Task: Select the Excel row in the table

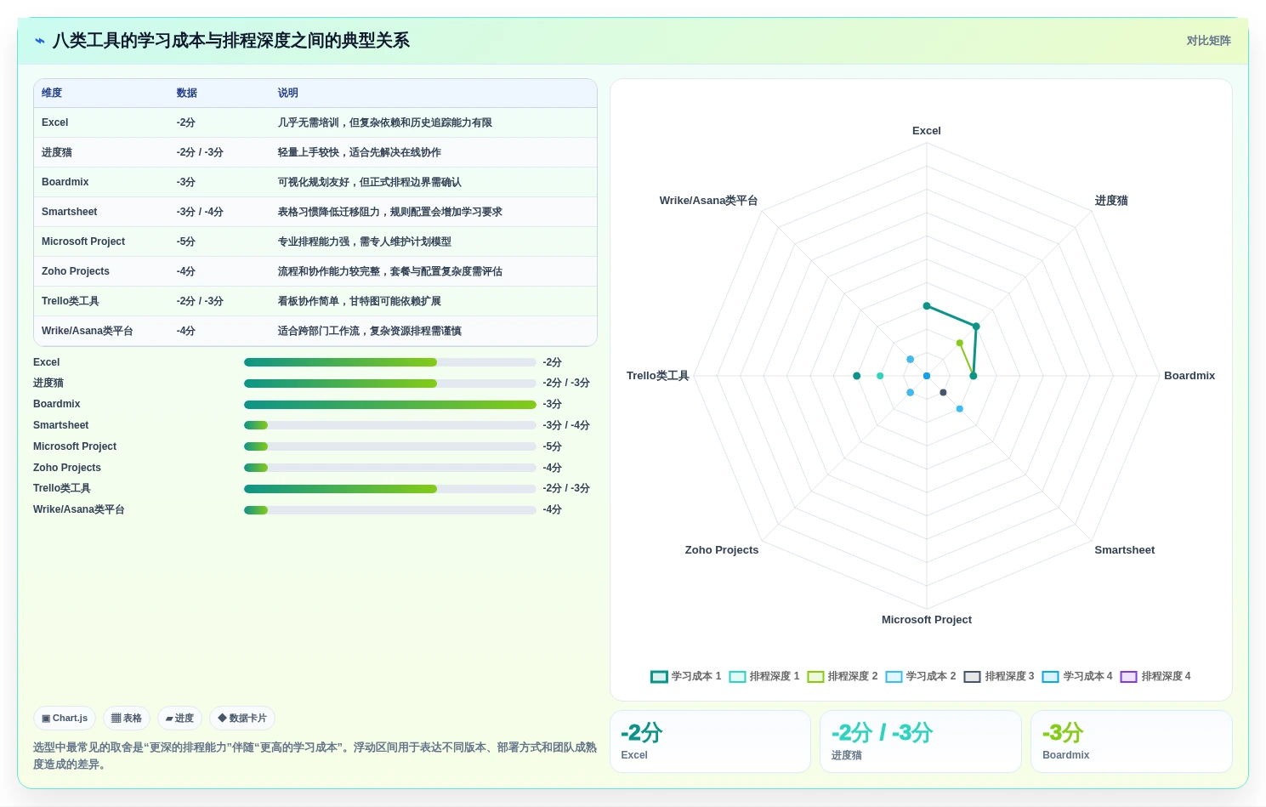Action: coord(315,122)
